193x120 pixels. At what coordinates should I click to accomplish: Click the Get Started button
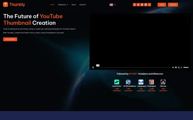point(10,39)
